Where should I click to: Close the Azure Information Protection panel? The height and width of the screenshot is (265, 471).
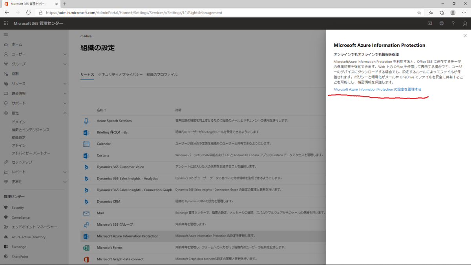click(465, 36)
